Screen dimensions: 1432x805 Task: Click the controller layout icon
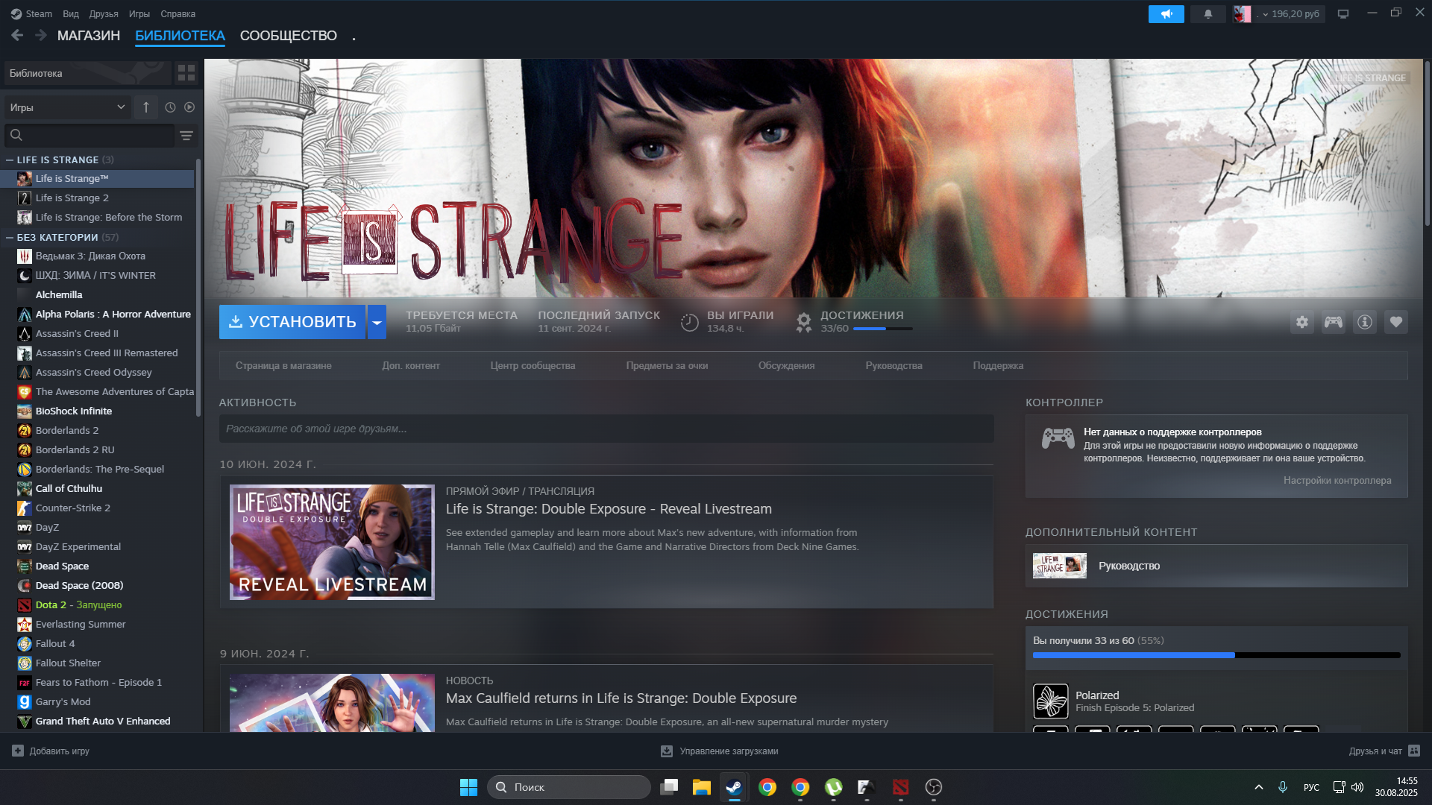[1333, 322]
